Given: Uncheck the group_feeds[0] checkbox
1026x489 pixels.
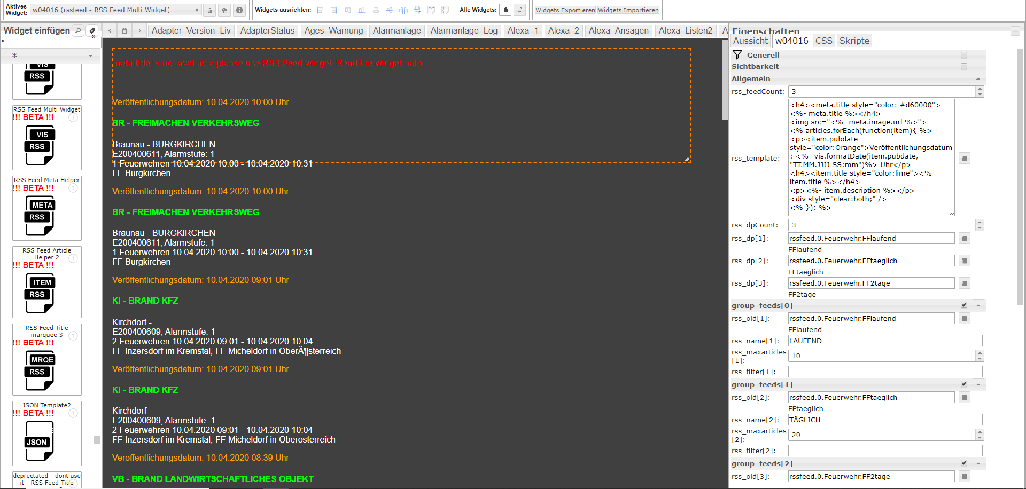Looking at the screenshot, I should click(x=964, y=305).
